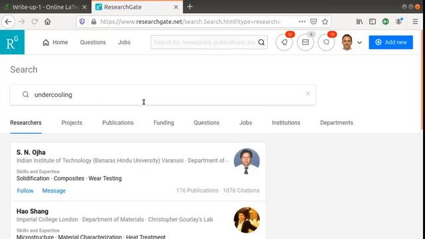The width and height of the screenshot is (425, 239).
Task: Open Hao Shang's profile name
Action: pyautogui.click(x=33, y=211)
